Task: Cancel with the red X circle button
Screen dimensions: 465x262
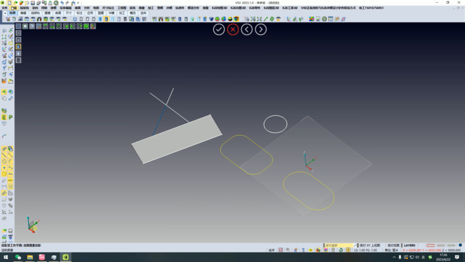Action: [232, 29]
